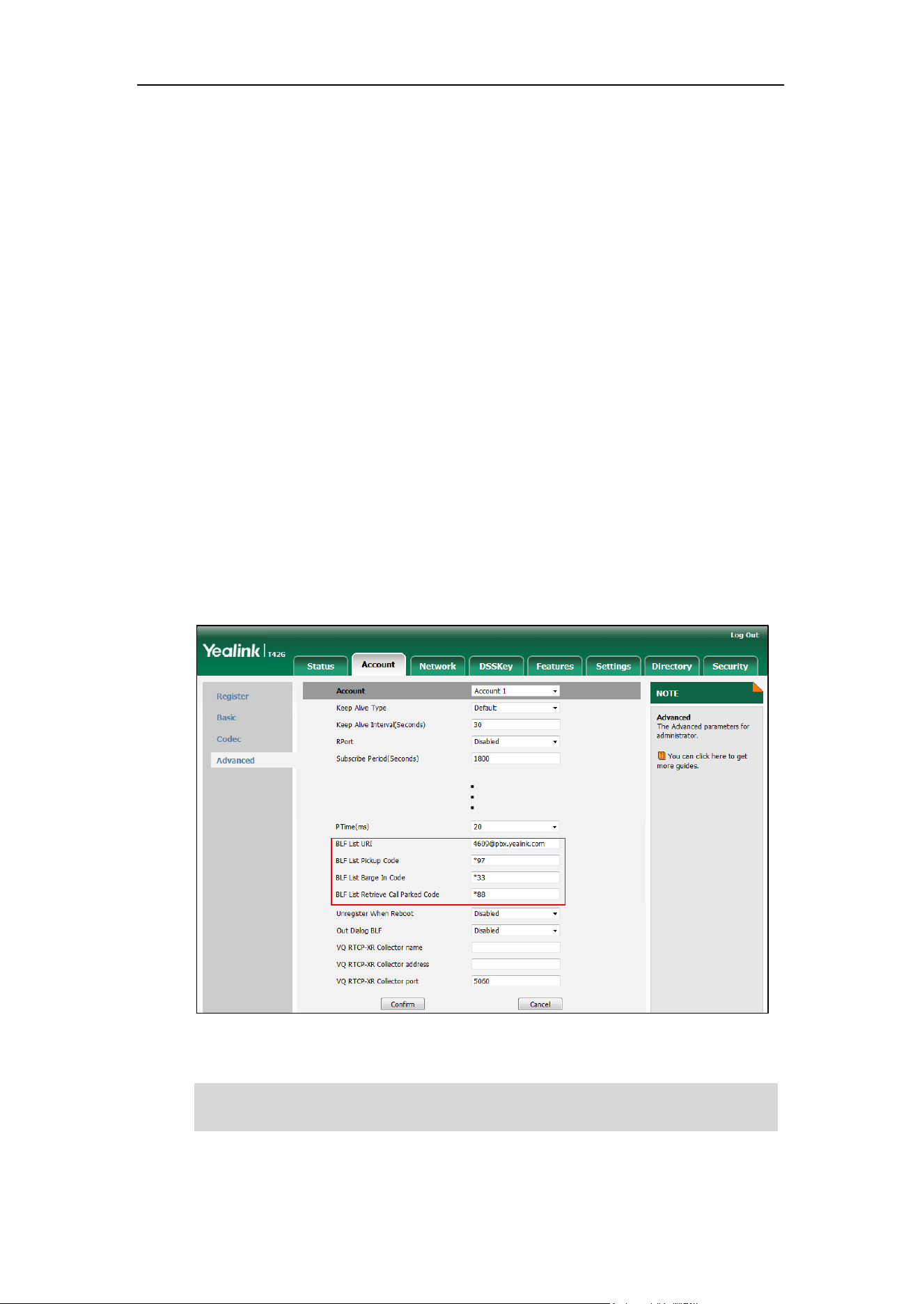Open the Codec sidebar page

point(228,739)
